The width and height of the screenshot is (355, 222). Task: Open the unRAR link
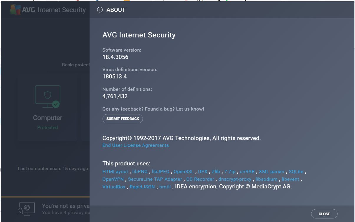click(x=247, y=172)
